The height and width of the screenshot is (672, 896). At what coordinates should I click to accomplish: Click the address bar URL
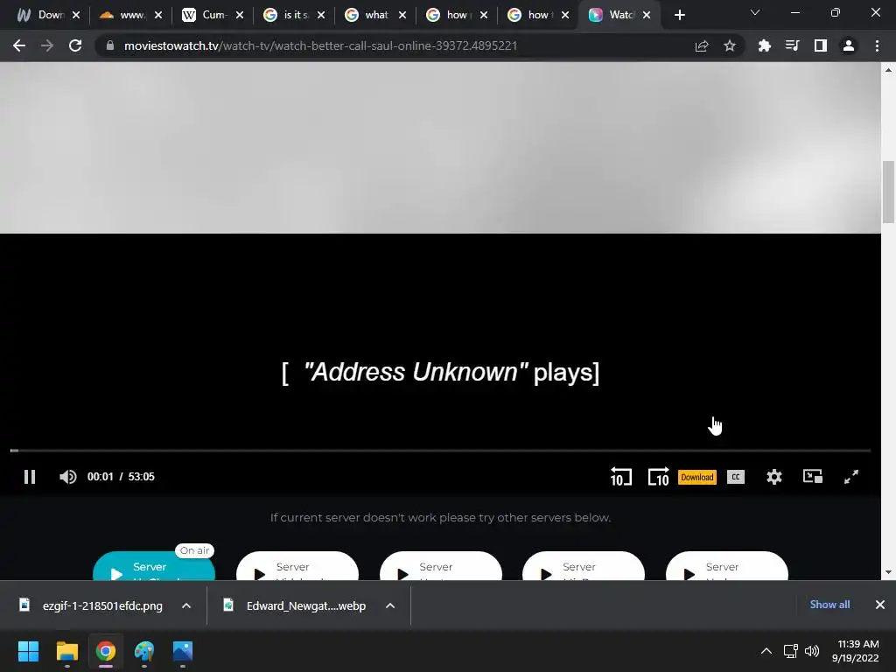320,45
